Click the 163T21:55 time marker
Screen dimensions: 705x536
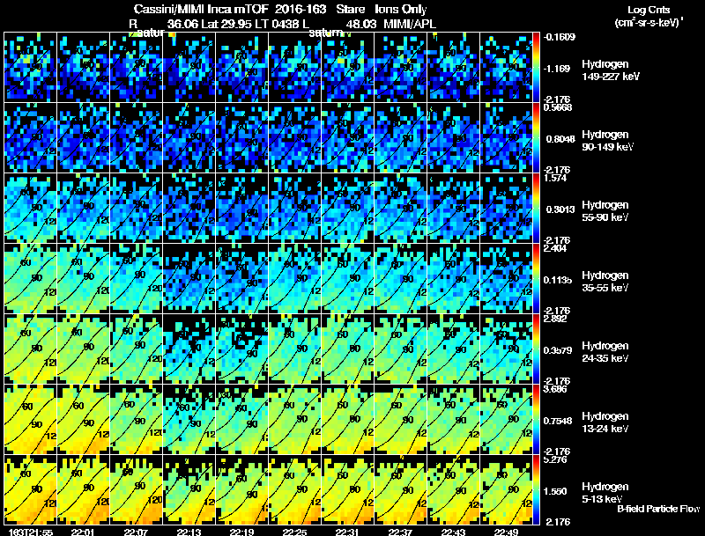click(30, 532)
